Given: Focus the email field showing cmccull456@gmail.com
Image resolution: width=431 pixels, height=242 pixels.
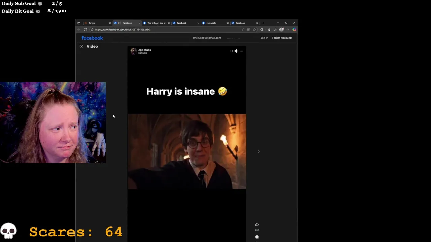Looking at the screenshot, I should [x=207, y=38].
